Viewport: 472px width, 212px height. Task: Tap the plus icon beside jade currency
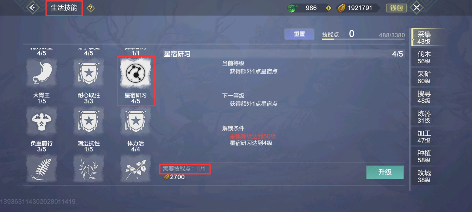click(x=328, y=8)
